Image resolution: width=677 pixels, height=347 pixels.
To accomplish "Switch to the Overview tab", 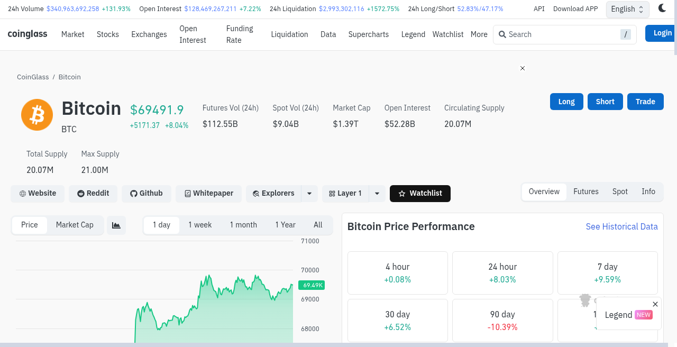I will (x=544, y=192).
